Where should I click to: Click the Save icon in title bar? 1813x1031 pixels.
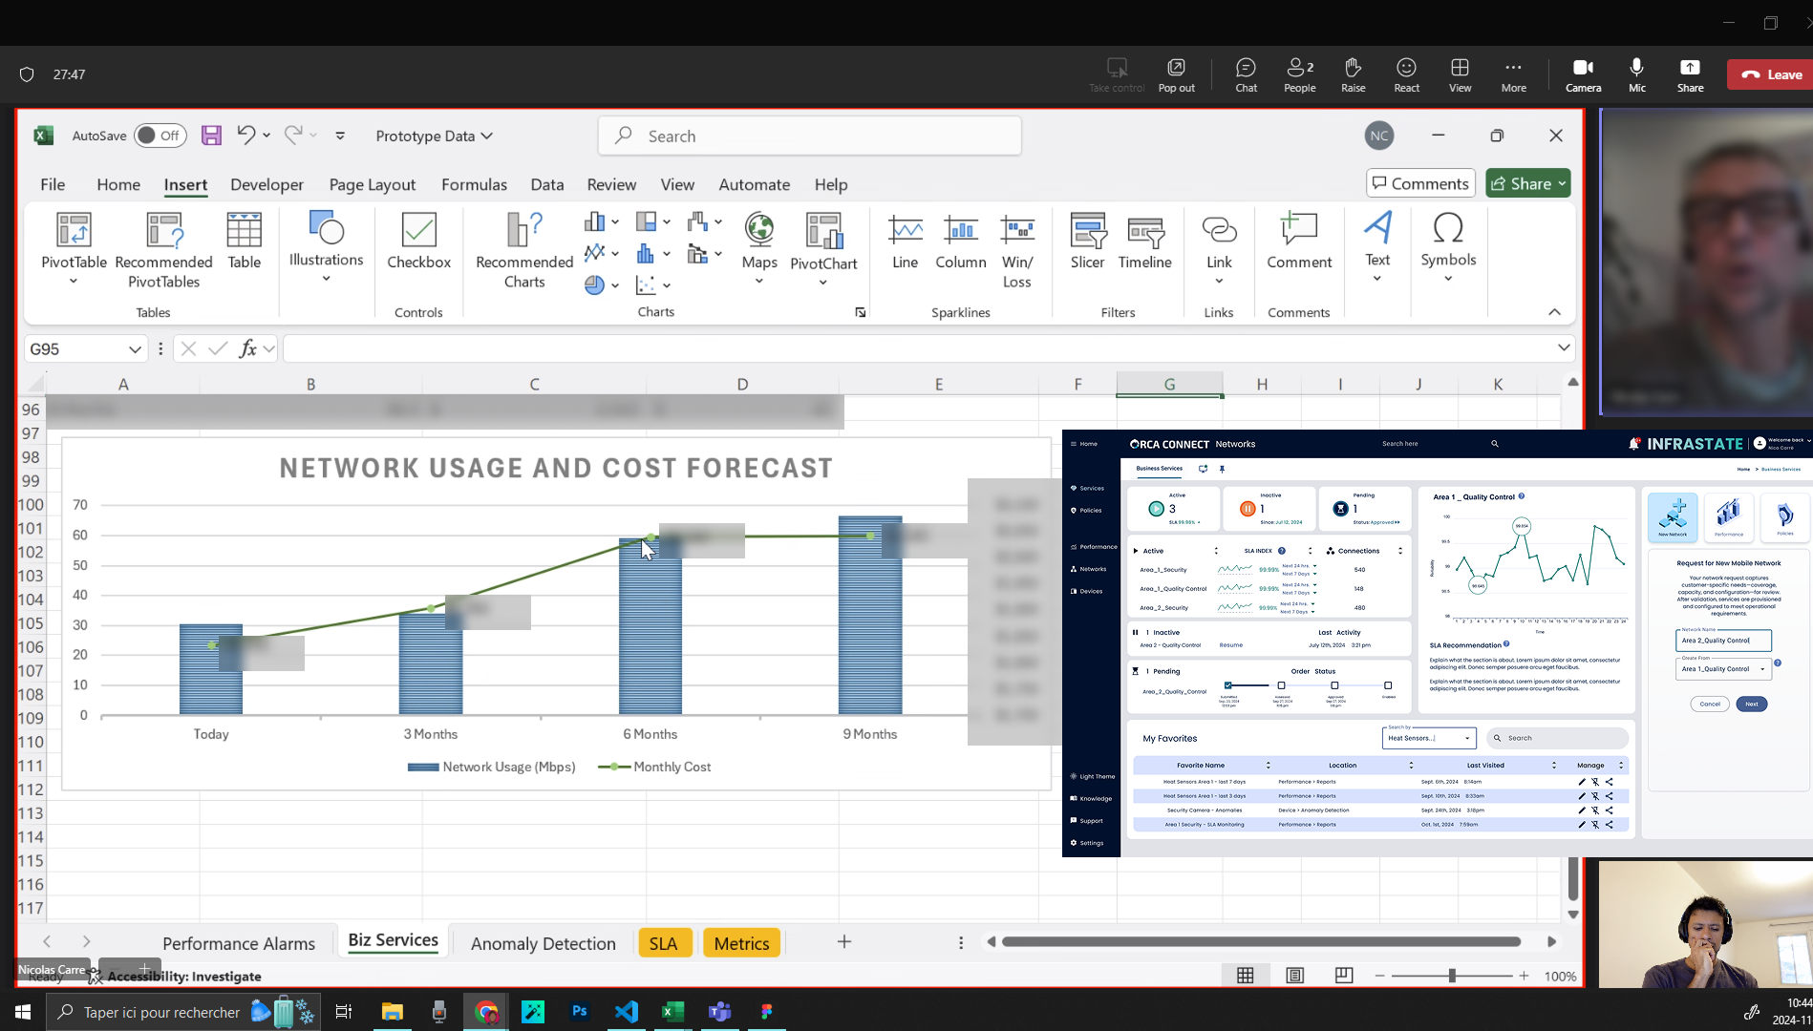(x=211, y=136)
